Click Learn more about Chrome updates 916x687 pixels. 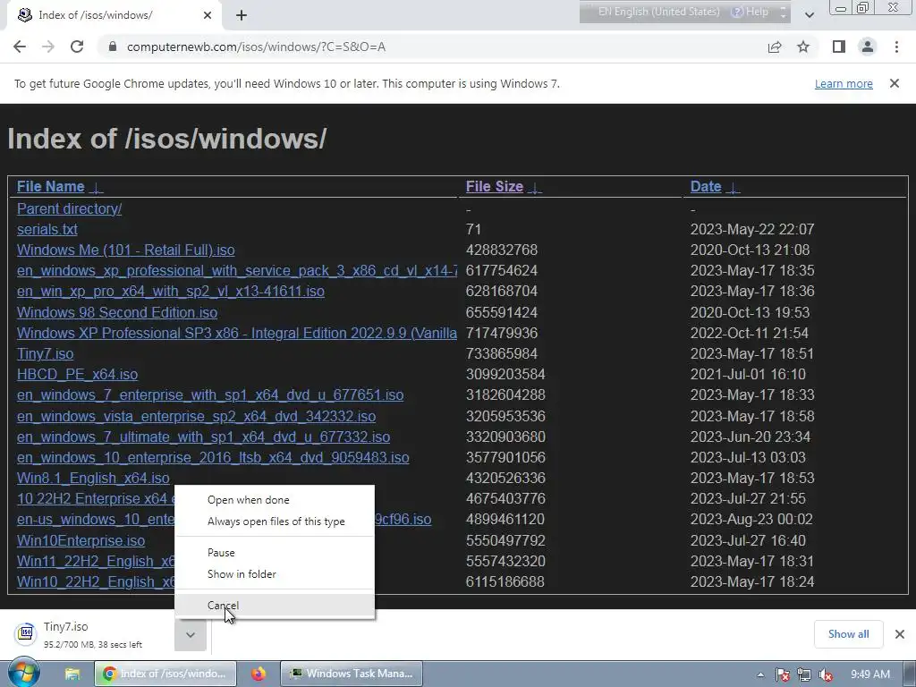click(844, 83)
